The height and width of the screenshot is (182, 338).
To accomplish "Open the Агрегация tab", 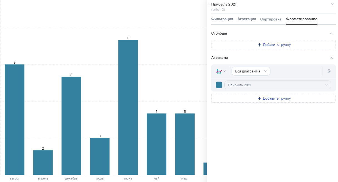I will coord(247,19).
